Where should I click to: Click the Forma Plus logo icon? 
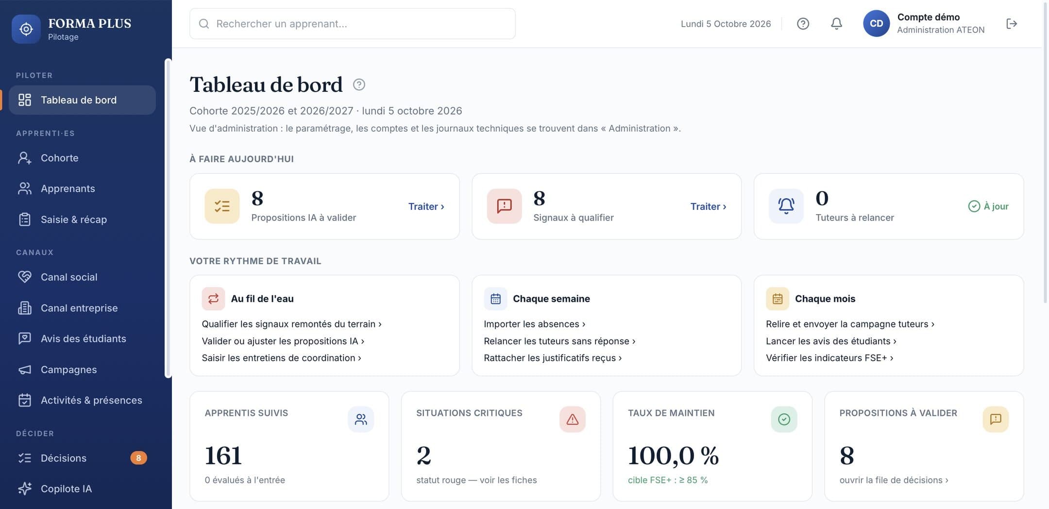click(x=26, y=29)
